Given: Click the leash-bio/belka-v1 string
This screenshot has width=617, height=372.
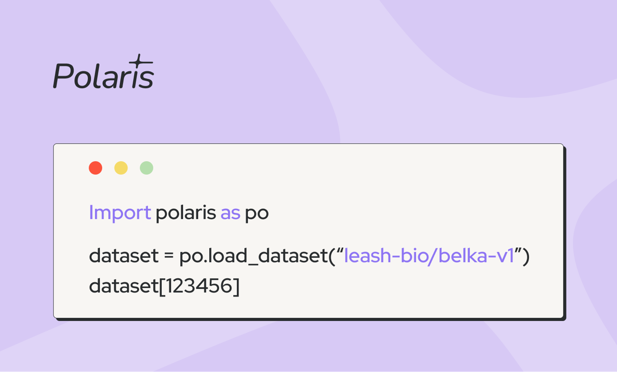Looking at the screenshot, I should [x=429, y=256].
